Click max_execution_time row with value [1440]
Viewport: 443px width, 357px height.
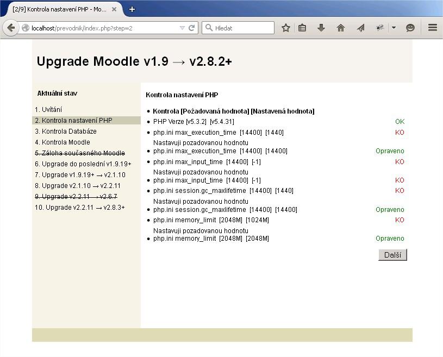[219, 133]
